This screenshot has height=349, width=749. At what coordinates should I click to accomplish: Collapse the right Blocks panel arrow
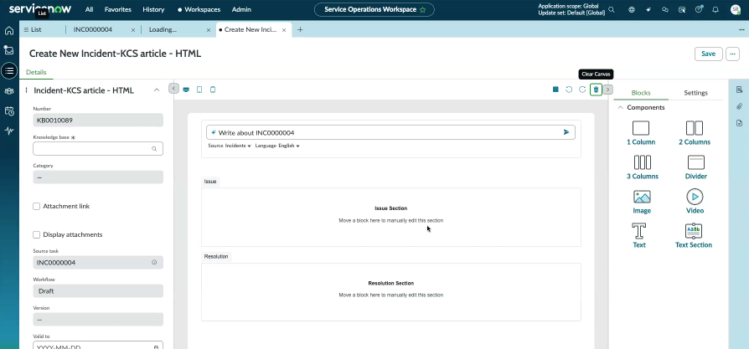pos(607,90)
